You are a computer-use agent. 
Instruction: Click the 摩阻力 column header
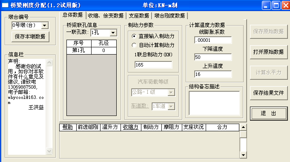[x=172, y=127]
